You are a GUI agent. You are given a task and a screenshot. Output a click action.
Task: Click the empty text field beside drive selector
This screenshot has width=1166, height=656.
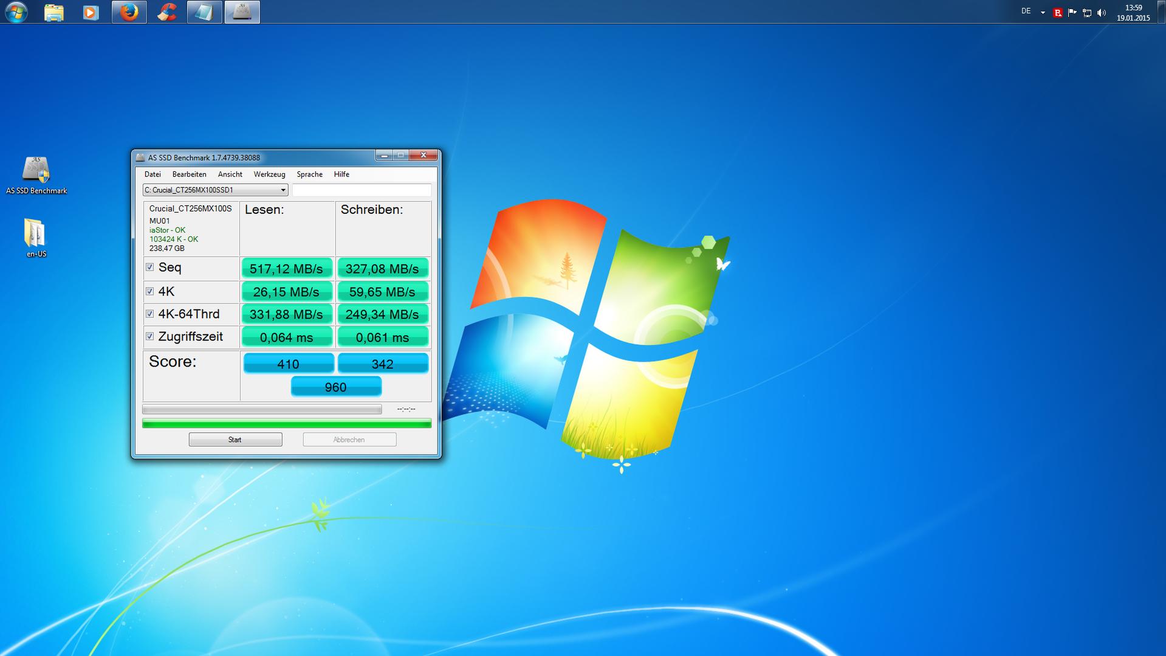(x=362, y=190)
